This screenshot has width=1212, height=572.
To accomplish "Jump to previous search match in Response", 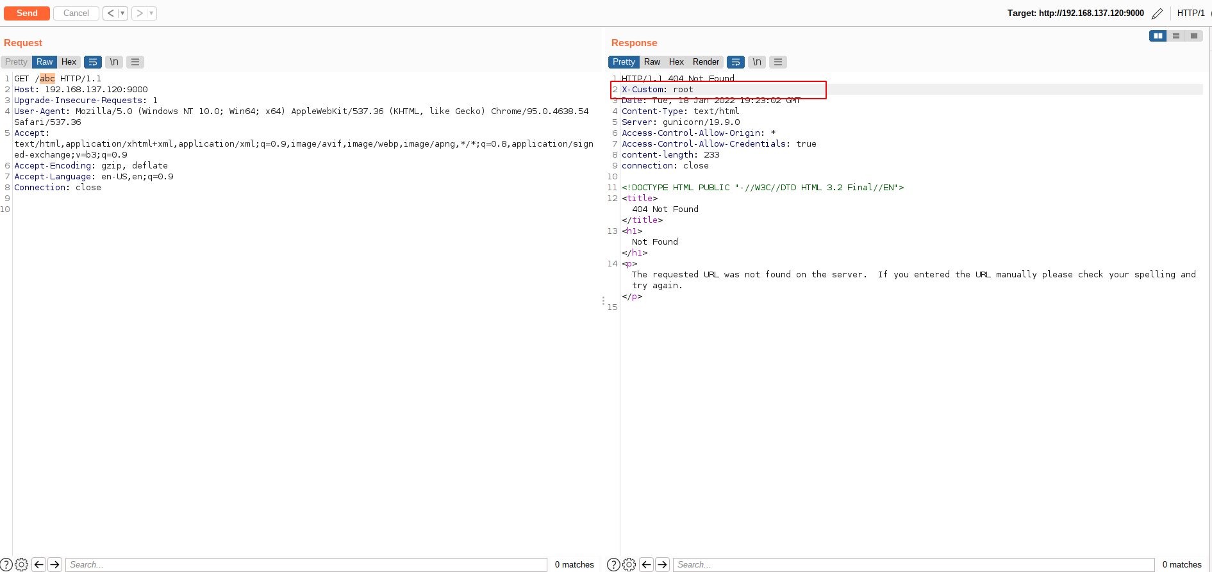I will [x=646, y=564].
